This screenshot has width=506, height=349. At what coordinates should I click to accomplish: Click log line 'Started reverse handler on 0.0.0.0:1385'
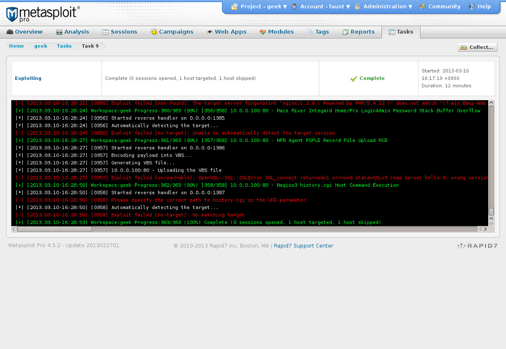(x=120, y=118)
